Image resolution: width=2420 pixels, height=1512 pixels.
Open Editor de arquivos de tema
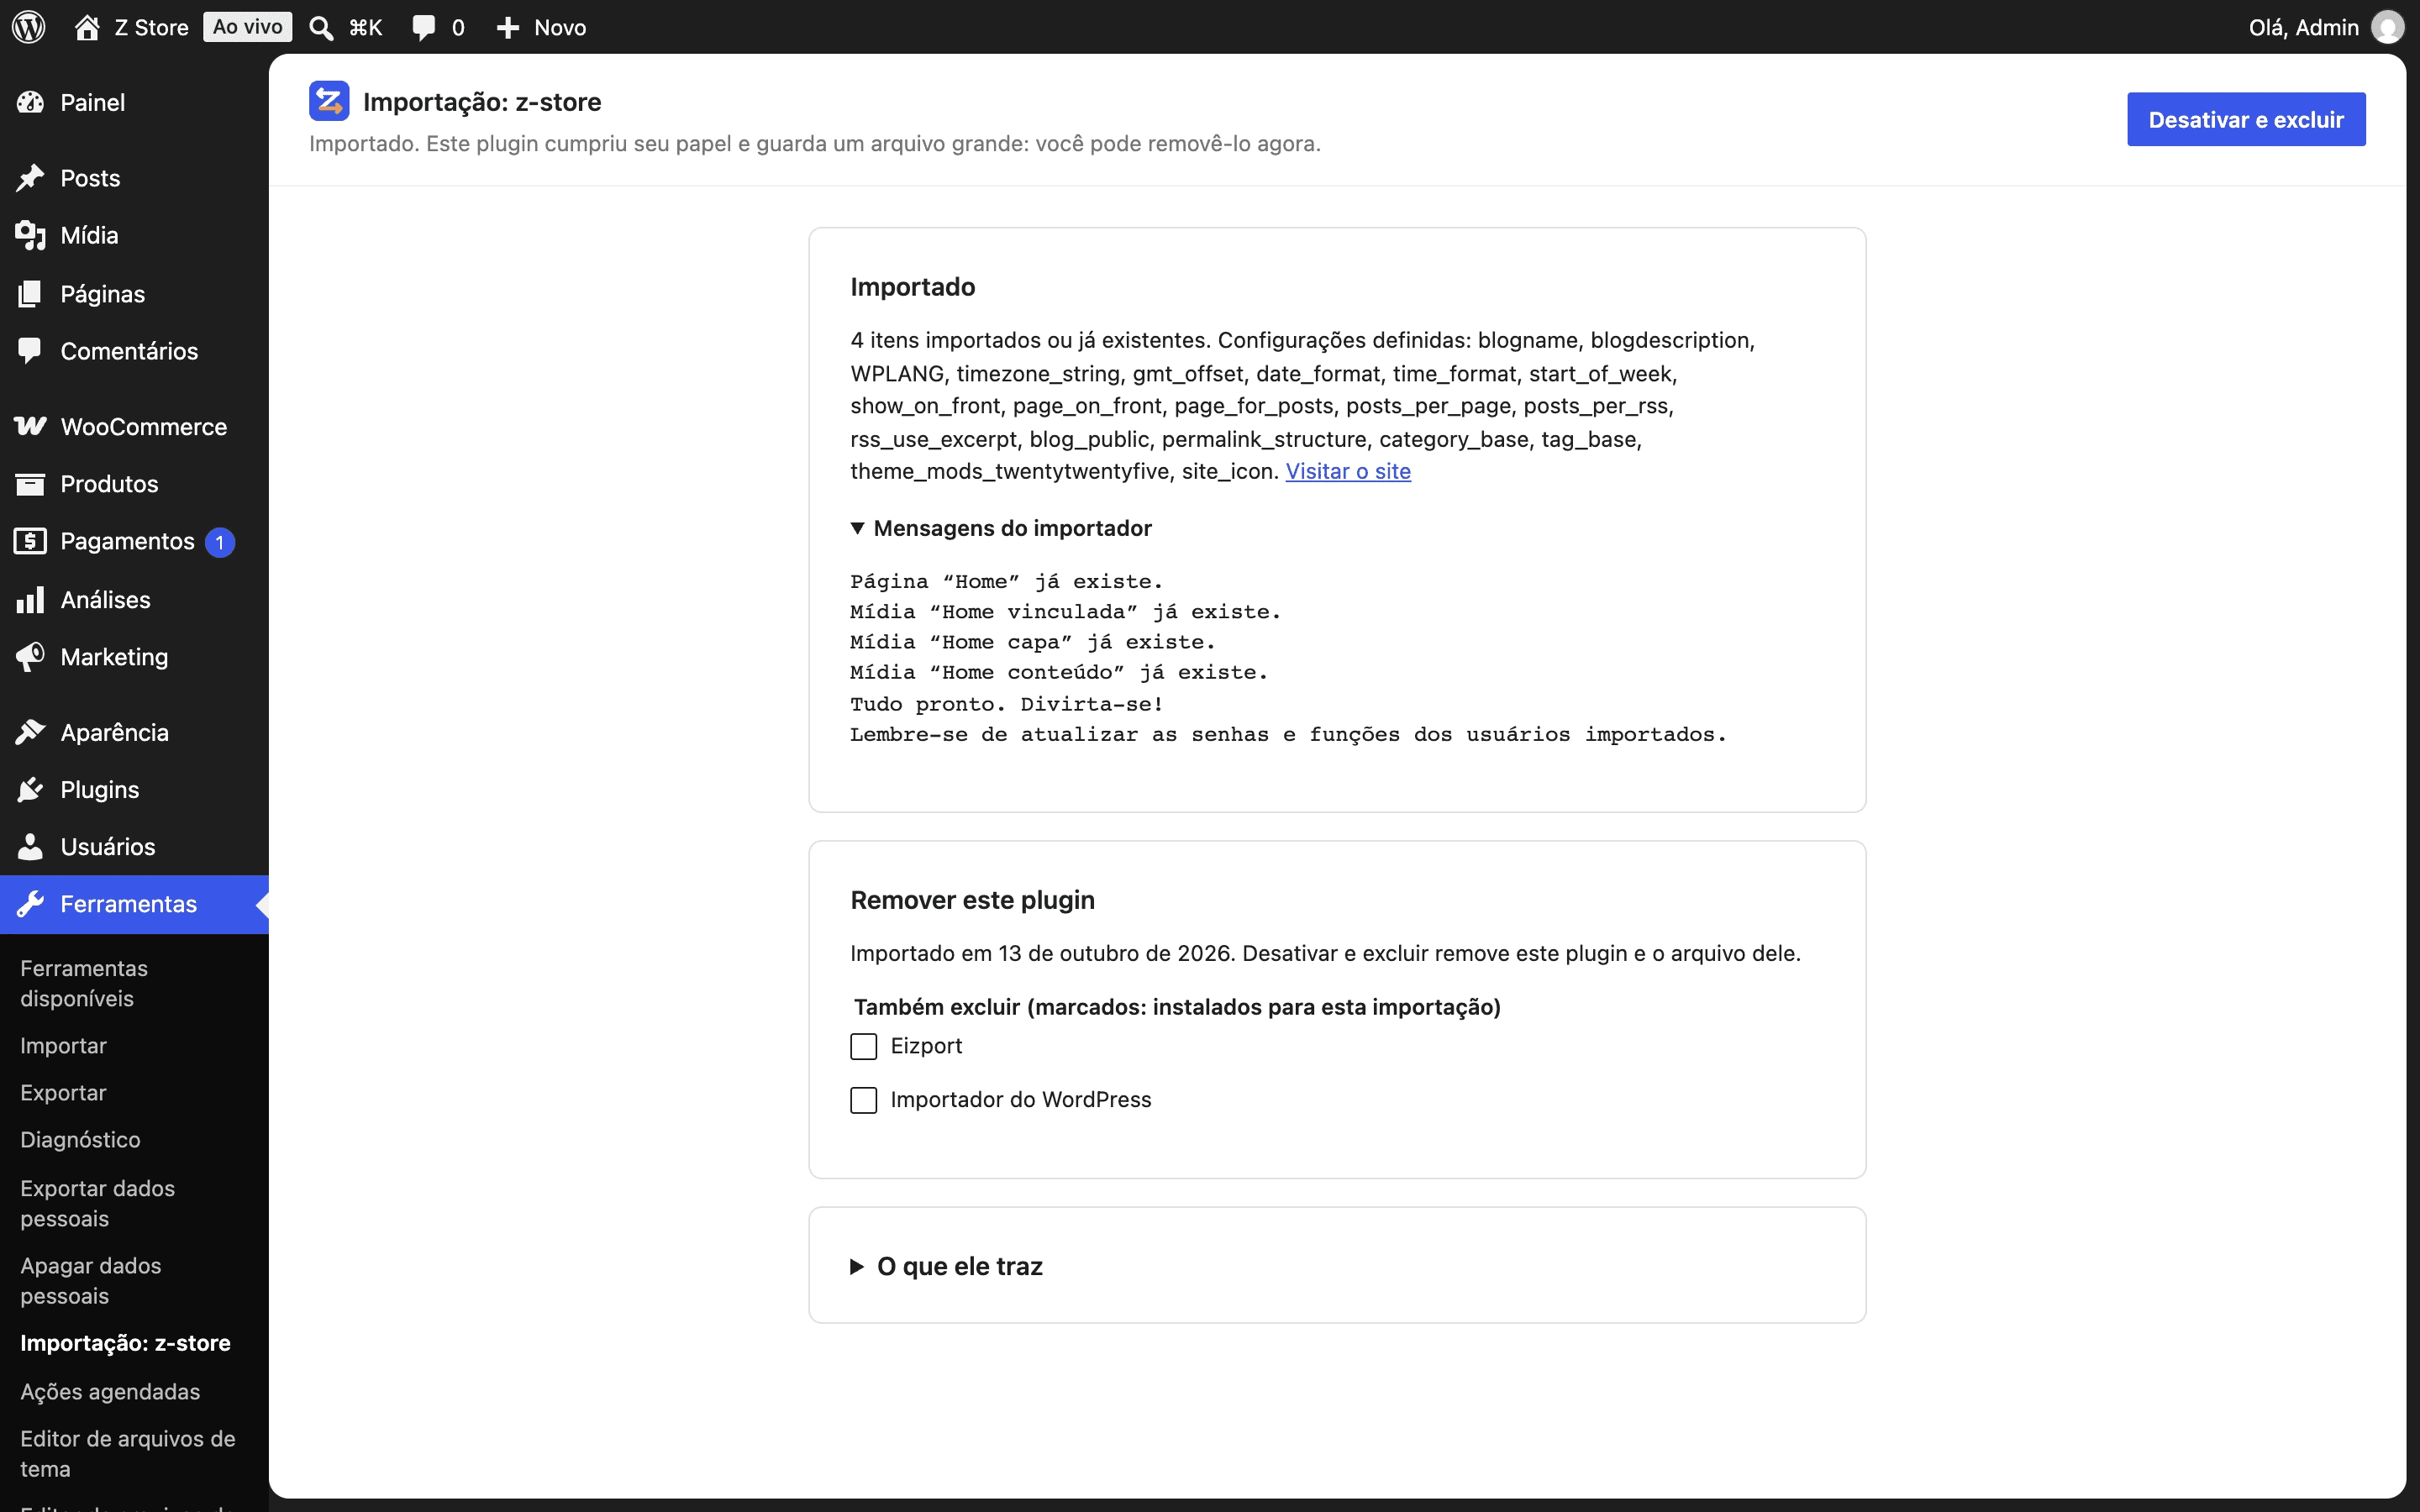128,1453
